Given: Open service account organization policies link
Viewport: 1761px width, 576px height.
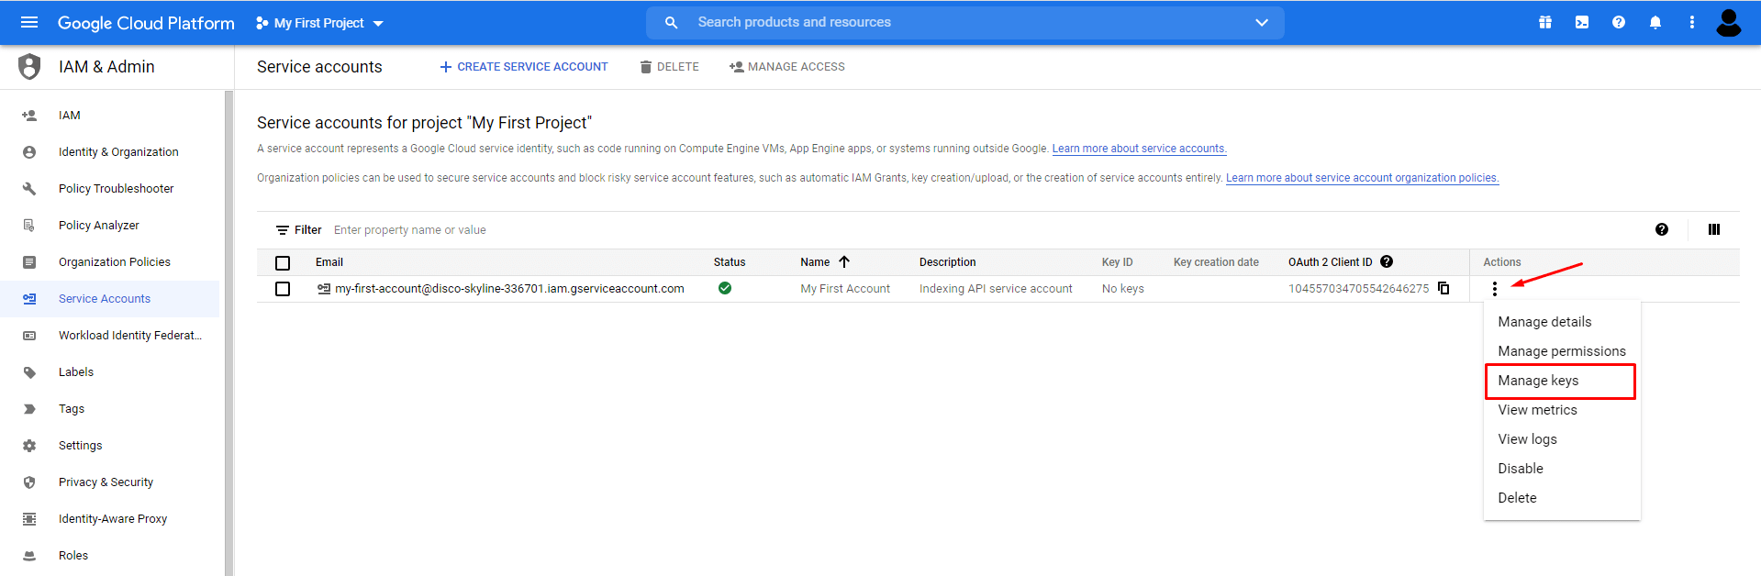Looking at the screenshot, I should [1362, 178].
